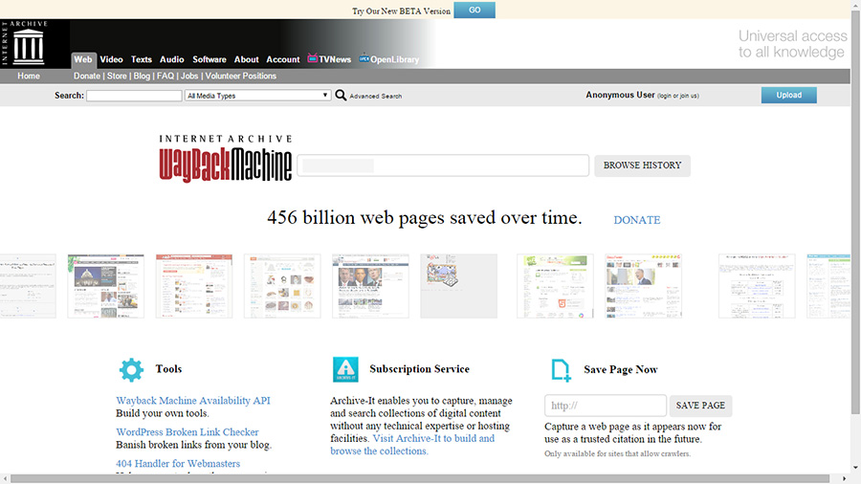
Task: Go to the Home link
Action: 29,76
